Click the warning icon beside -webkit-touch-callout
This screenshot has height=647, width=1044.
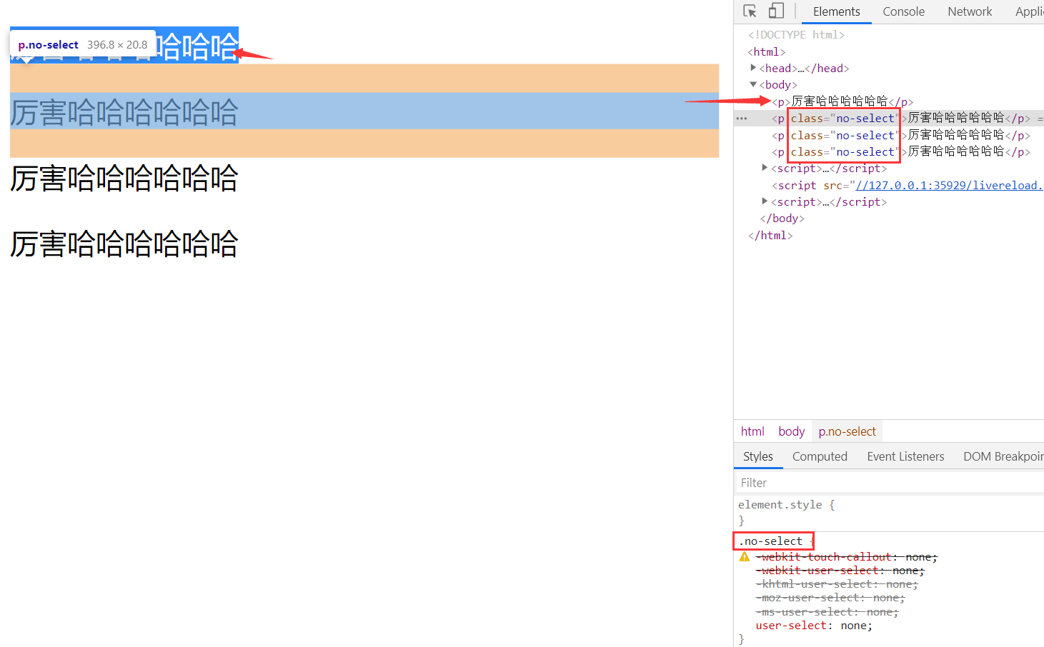(x=745, y=556)
